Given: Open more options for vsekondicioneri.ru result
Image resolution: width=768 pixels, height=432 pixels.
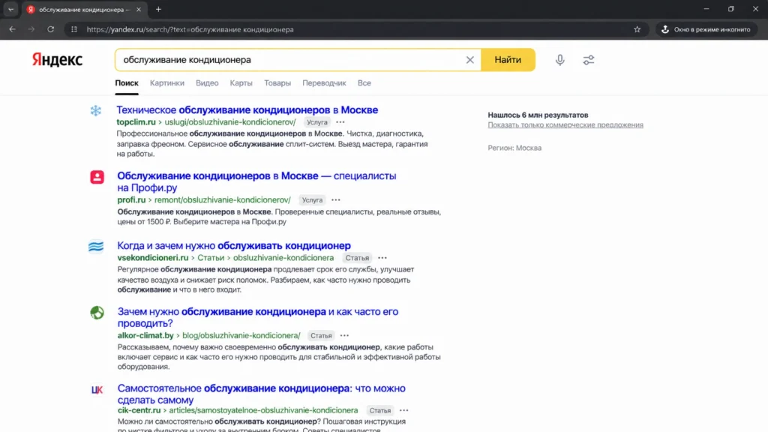Looking at the screenshot, I should pos(382,258).
